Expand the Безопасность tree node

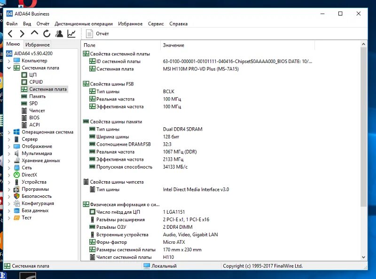pyautogui.click(x=9, y=196)
